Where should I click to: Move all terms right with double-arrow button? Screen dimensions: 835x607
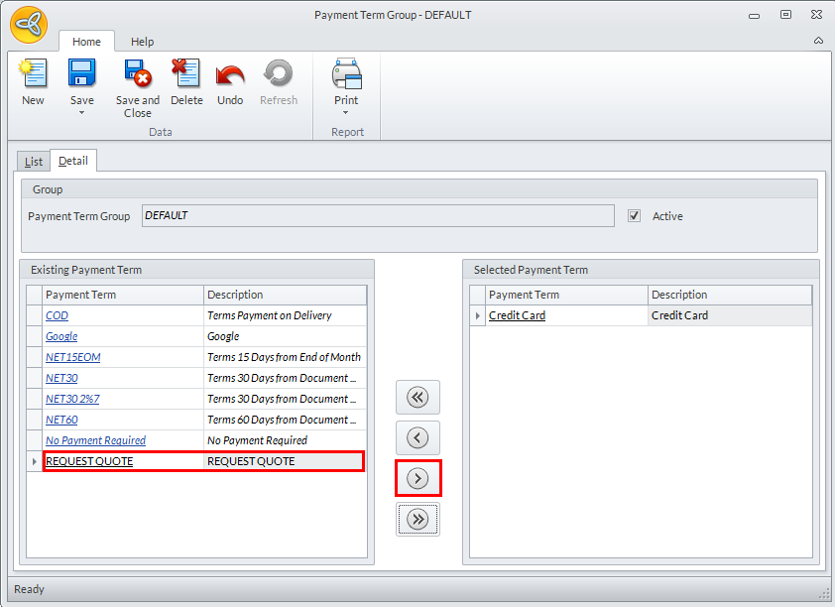417,520
